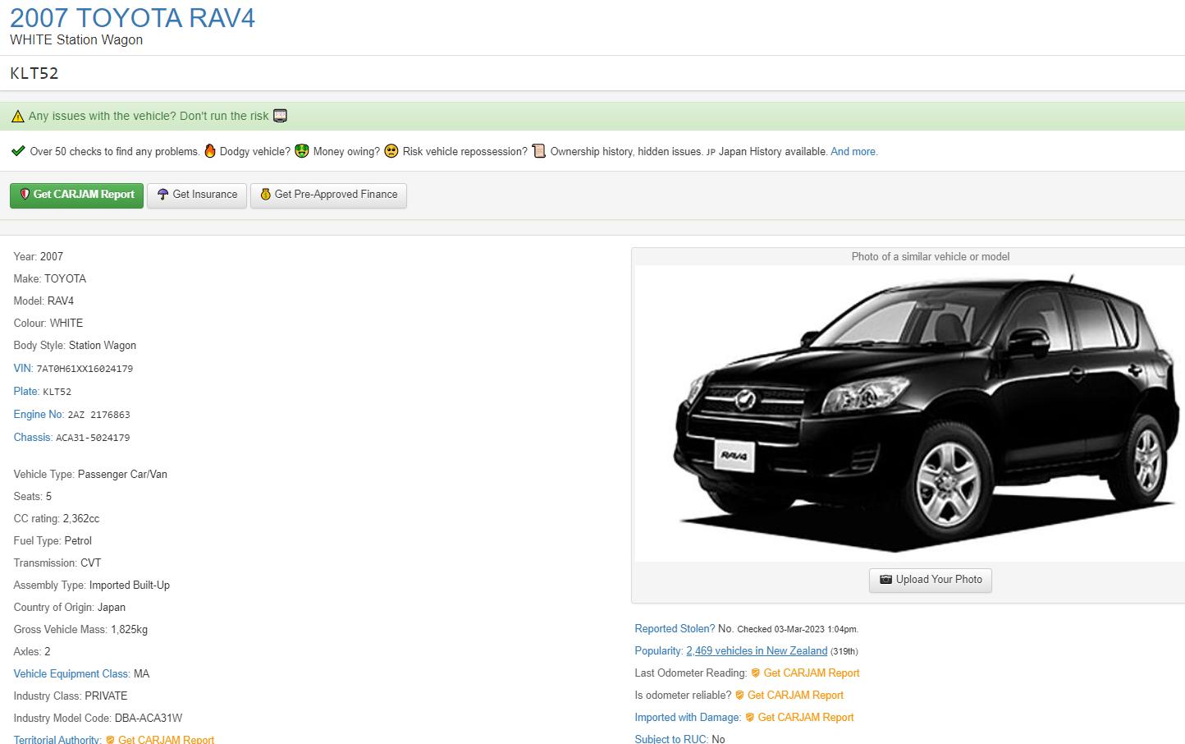This screenshot has width=1185, height=744.
Task: Click the 'Any issues with the vehicle?' banner text
Action: [149, 117]
